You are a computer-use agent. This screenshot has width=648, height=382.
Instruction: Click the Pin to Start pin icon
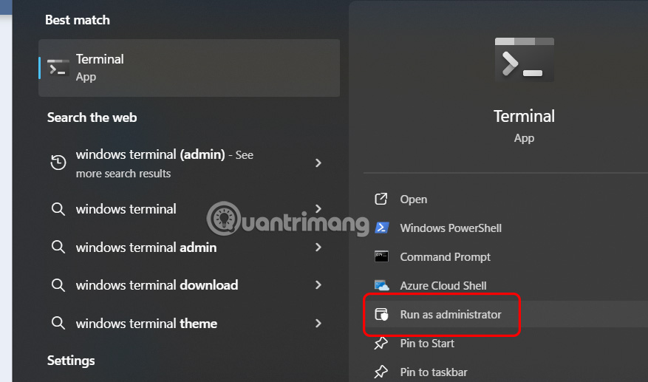point(381,343)
